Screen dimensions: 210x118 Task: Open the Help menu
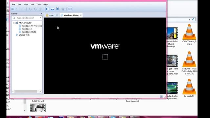[x=45, y=4]
